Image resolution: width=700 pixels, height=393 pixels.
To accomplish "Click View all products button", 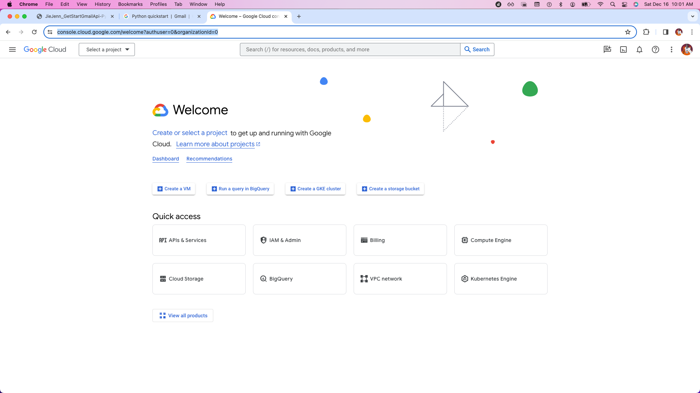I will point(183,315).
